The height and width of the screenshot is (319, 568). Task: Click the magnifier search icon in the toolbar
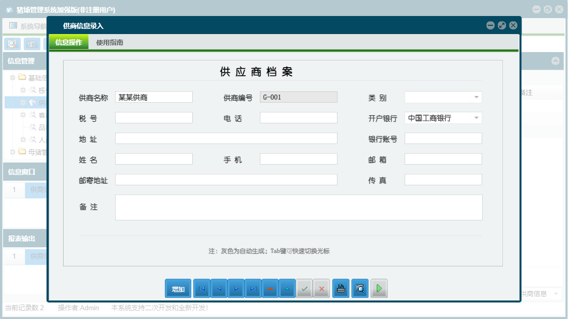tap(12, 44)
